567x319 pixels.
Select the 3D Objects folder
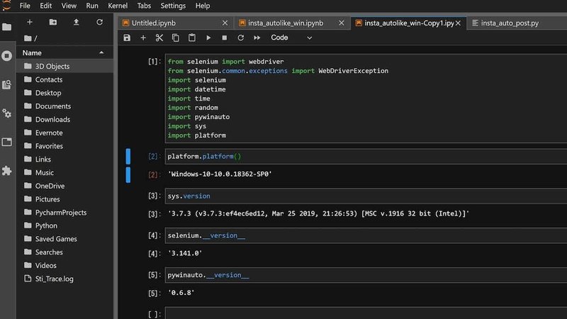(64, 66)
